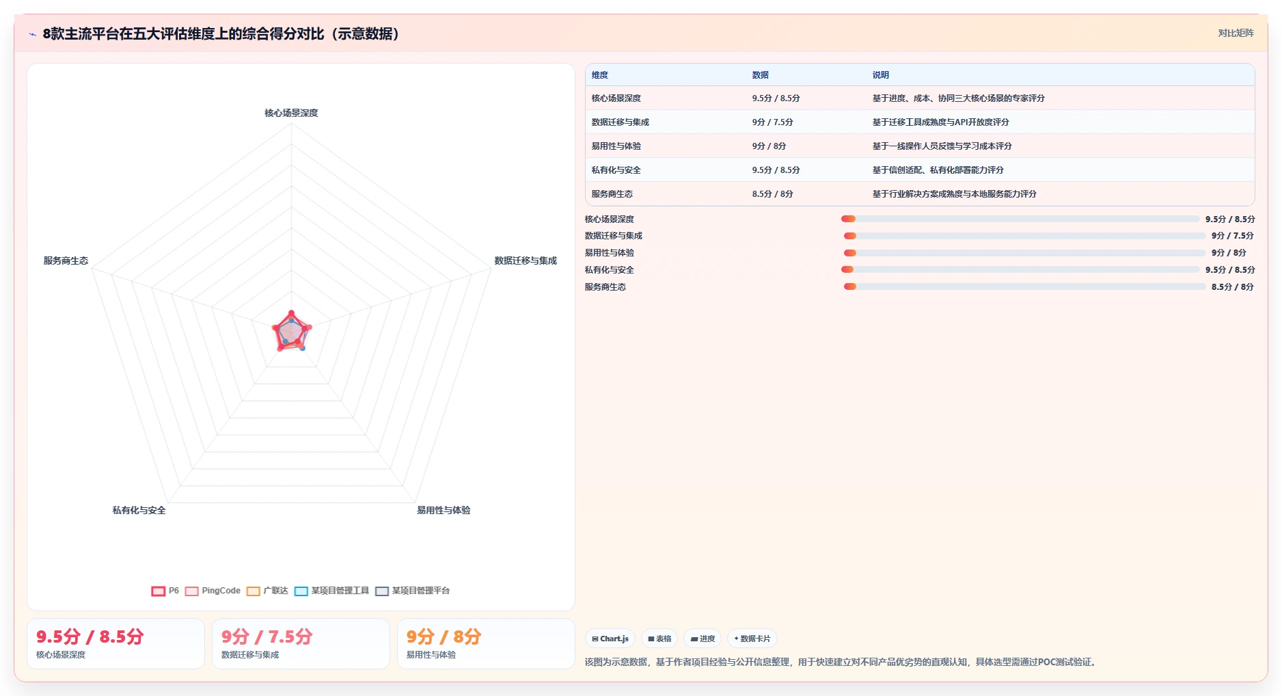
Task: Open the 9.5分 / 8.5分 核心场景深度 card
Action: click(115, 644)
